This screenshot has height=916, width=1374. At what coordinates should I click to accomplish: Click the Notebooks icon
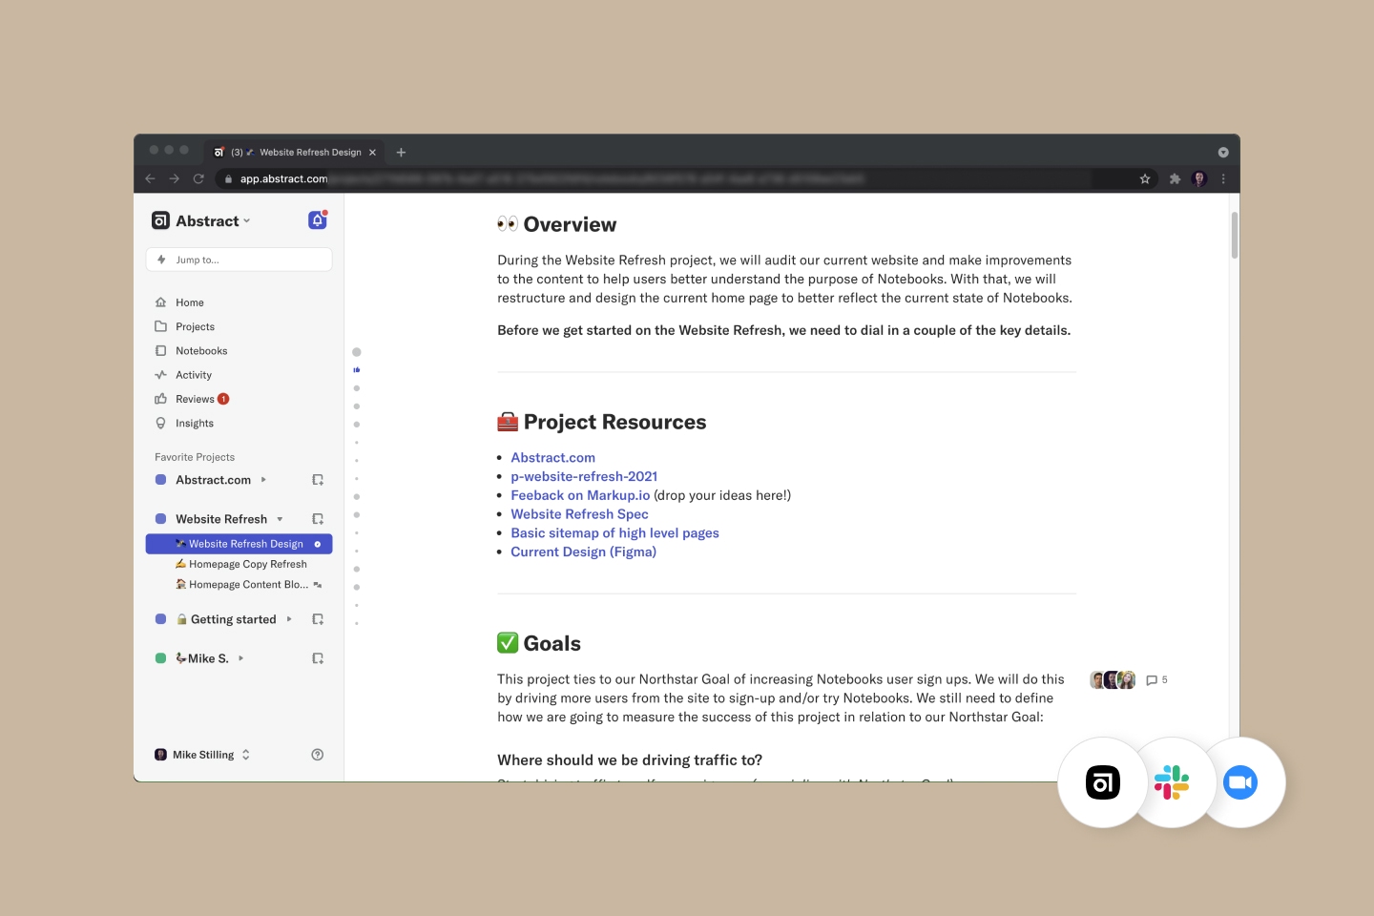(x=160, y=351)
